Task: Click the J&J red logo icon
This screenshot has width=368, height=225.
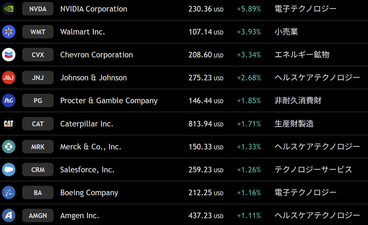Action: (x=9, y=77)
